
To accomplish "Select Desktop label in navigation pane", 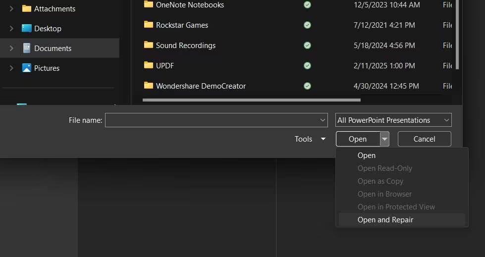I will click(x=48, y=28).
